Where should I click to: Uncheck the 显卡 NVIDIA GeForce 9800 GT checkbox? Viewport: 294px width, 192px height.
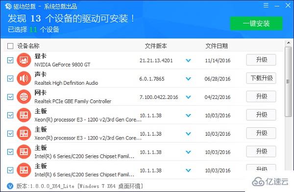click(x=10, y=60)
